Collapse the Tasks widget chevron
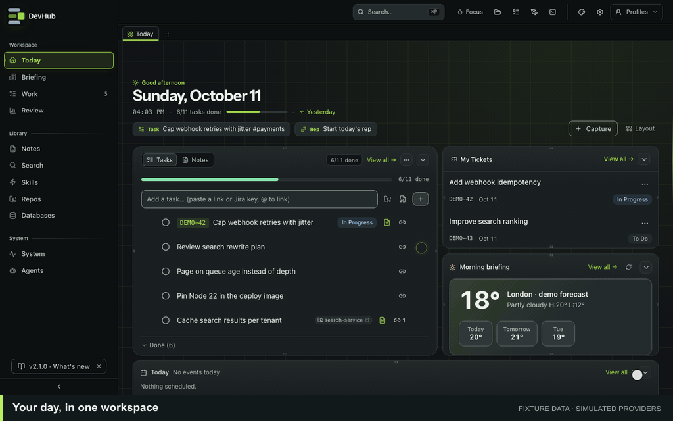Screen dimensions: 673x421 click(423, 160)
